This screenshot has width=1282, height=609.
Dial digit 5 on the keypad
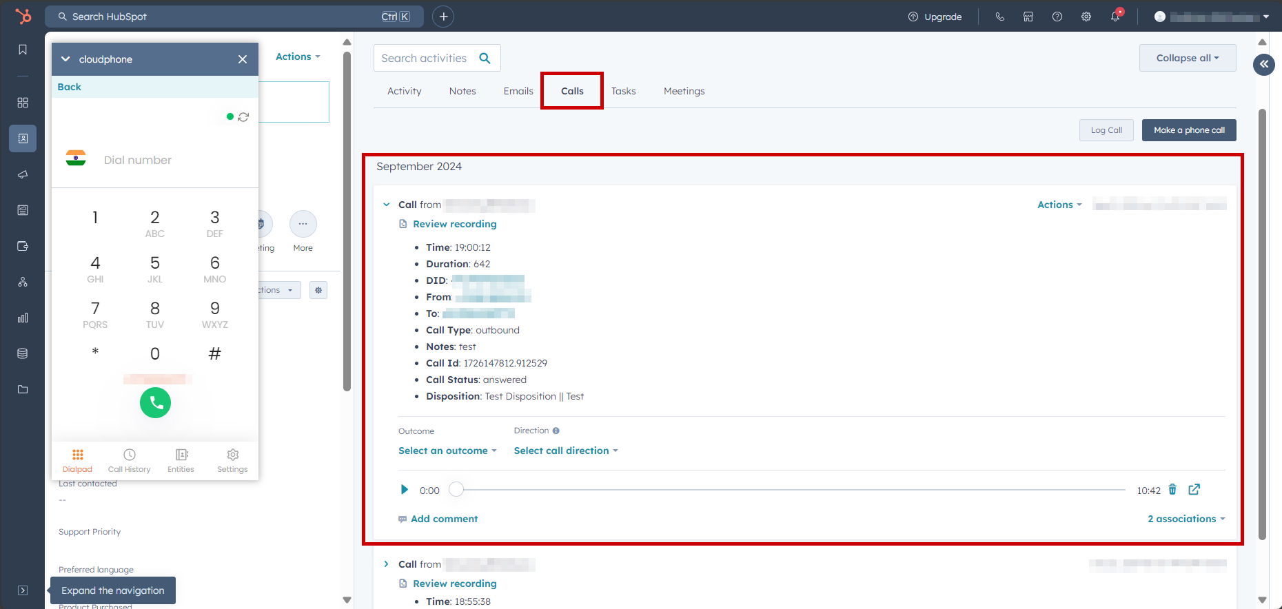tap(155, 269)
